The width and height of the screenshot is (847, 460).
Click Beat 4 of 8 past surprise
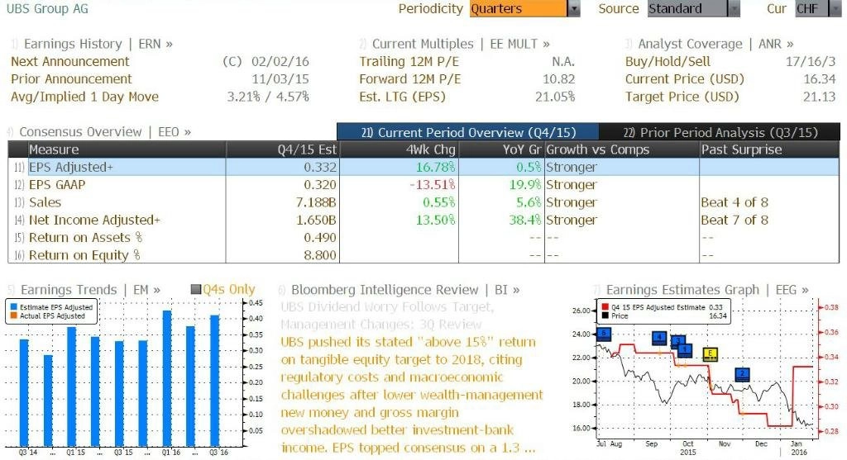click(735, 202)
